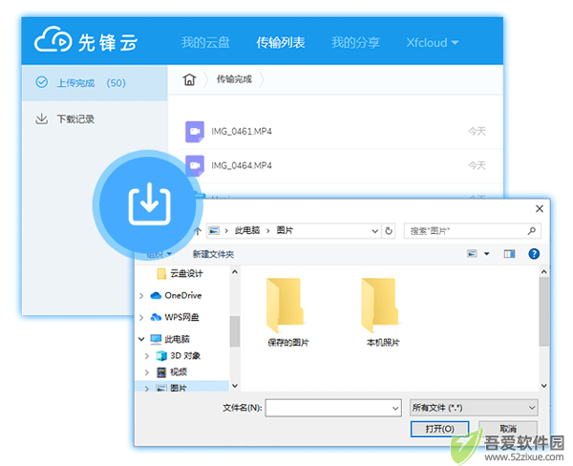Screen dimensions: 573x466
Task: Select 视频 in the navigation tree
Action: [x=172, y=372]
